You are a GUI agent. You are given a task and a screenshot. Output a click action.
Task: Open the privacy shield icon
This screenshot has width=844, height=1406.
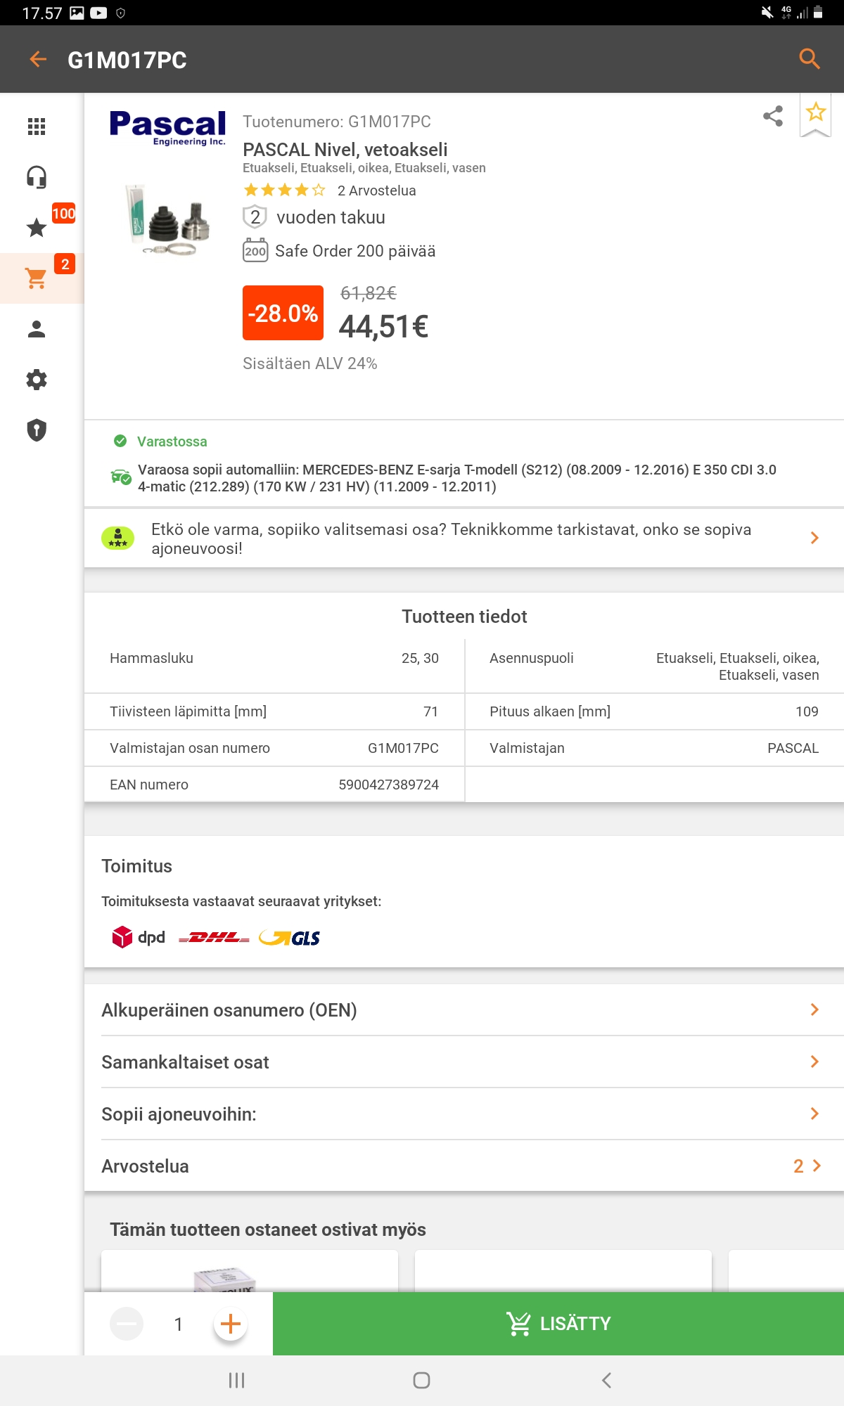37,430
